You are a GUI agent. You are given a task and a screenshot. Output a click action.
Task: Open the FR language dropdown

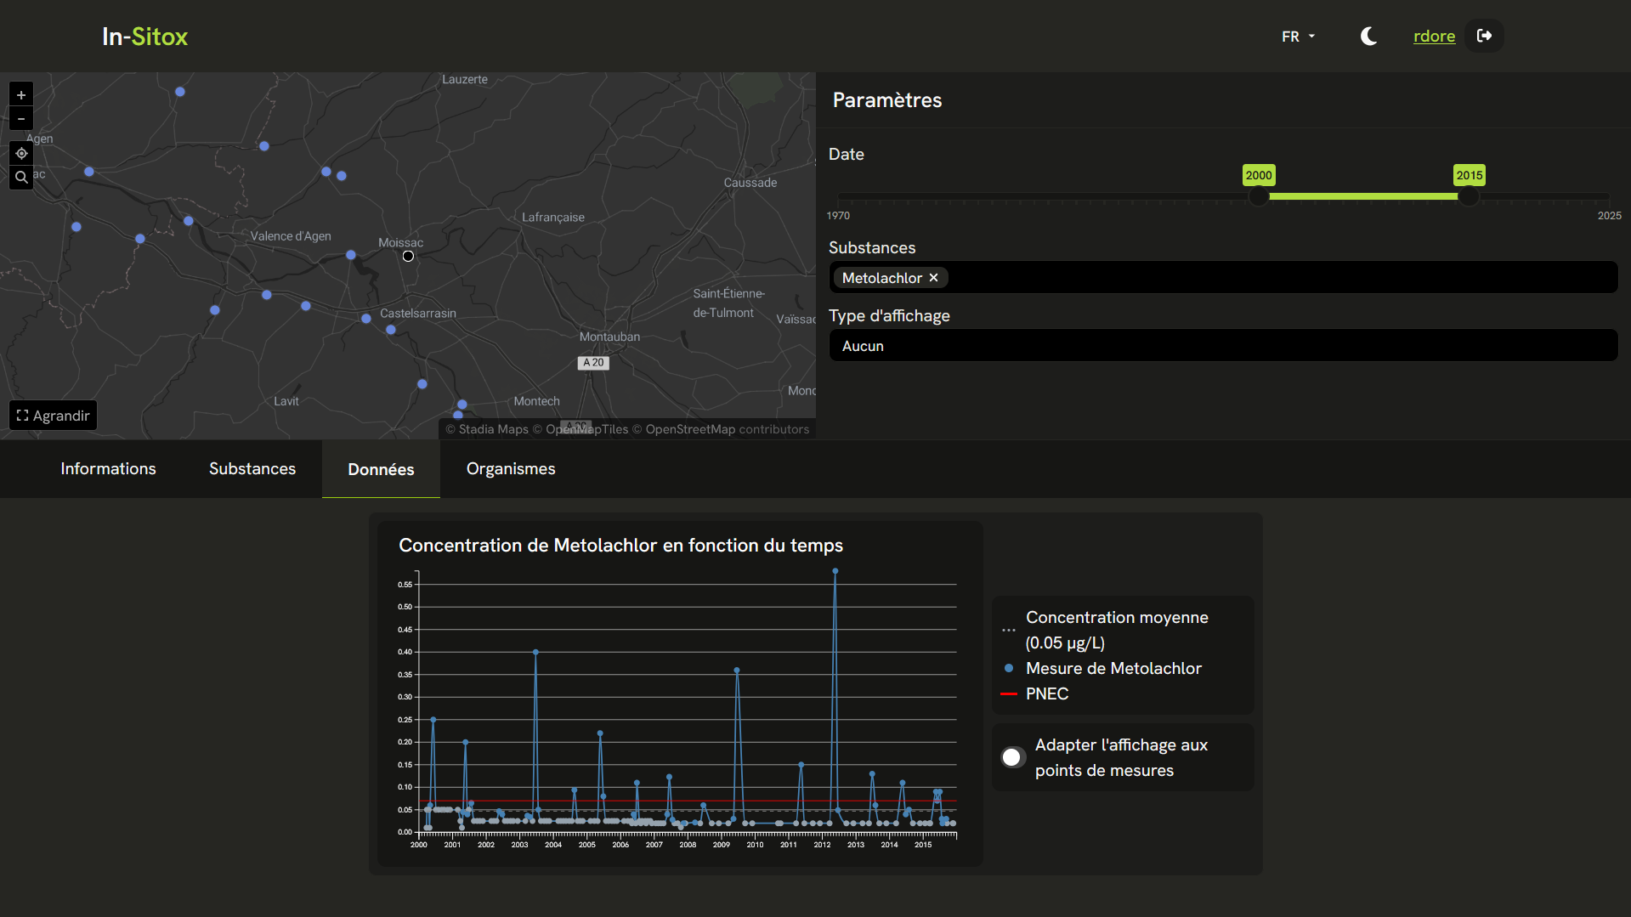click(1297, 36)
